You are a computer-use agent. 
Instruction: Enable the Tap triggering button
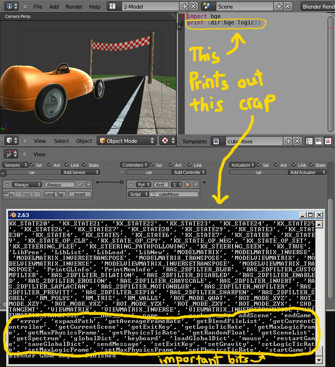(x=60, y=194)
